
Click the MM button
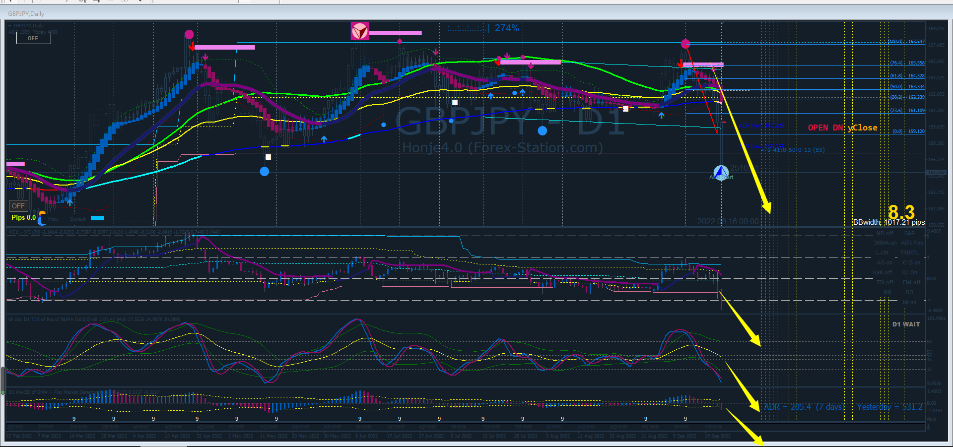pos(887,293)
